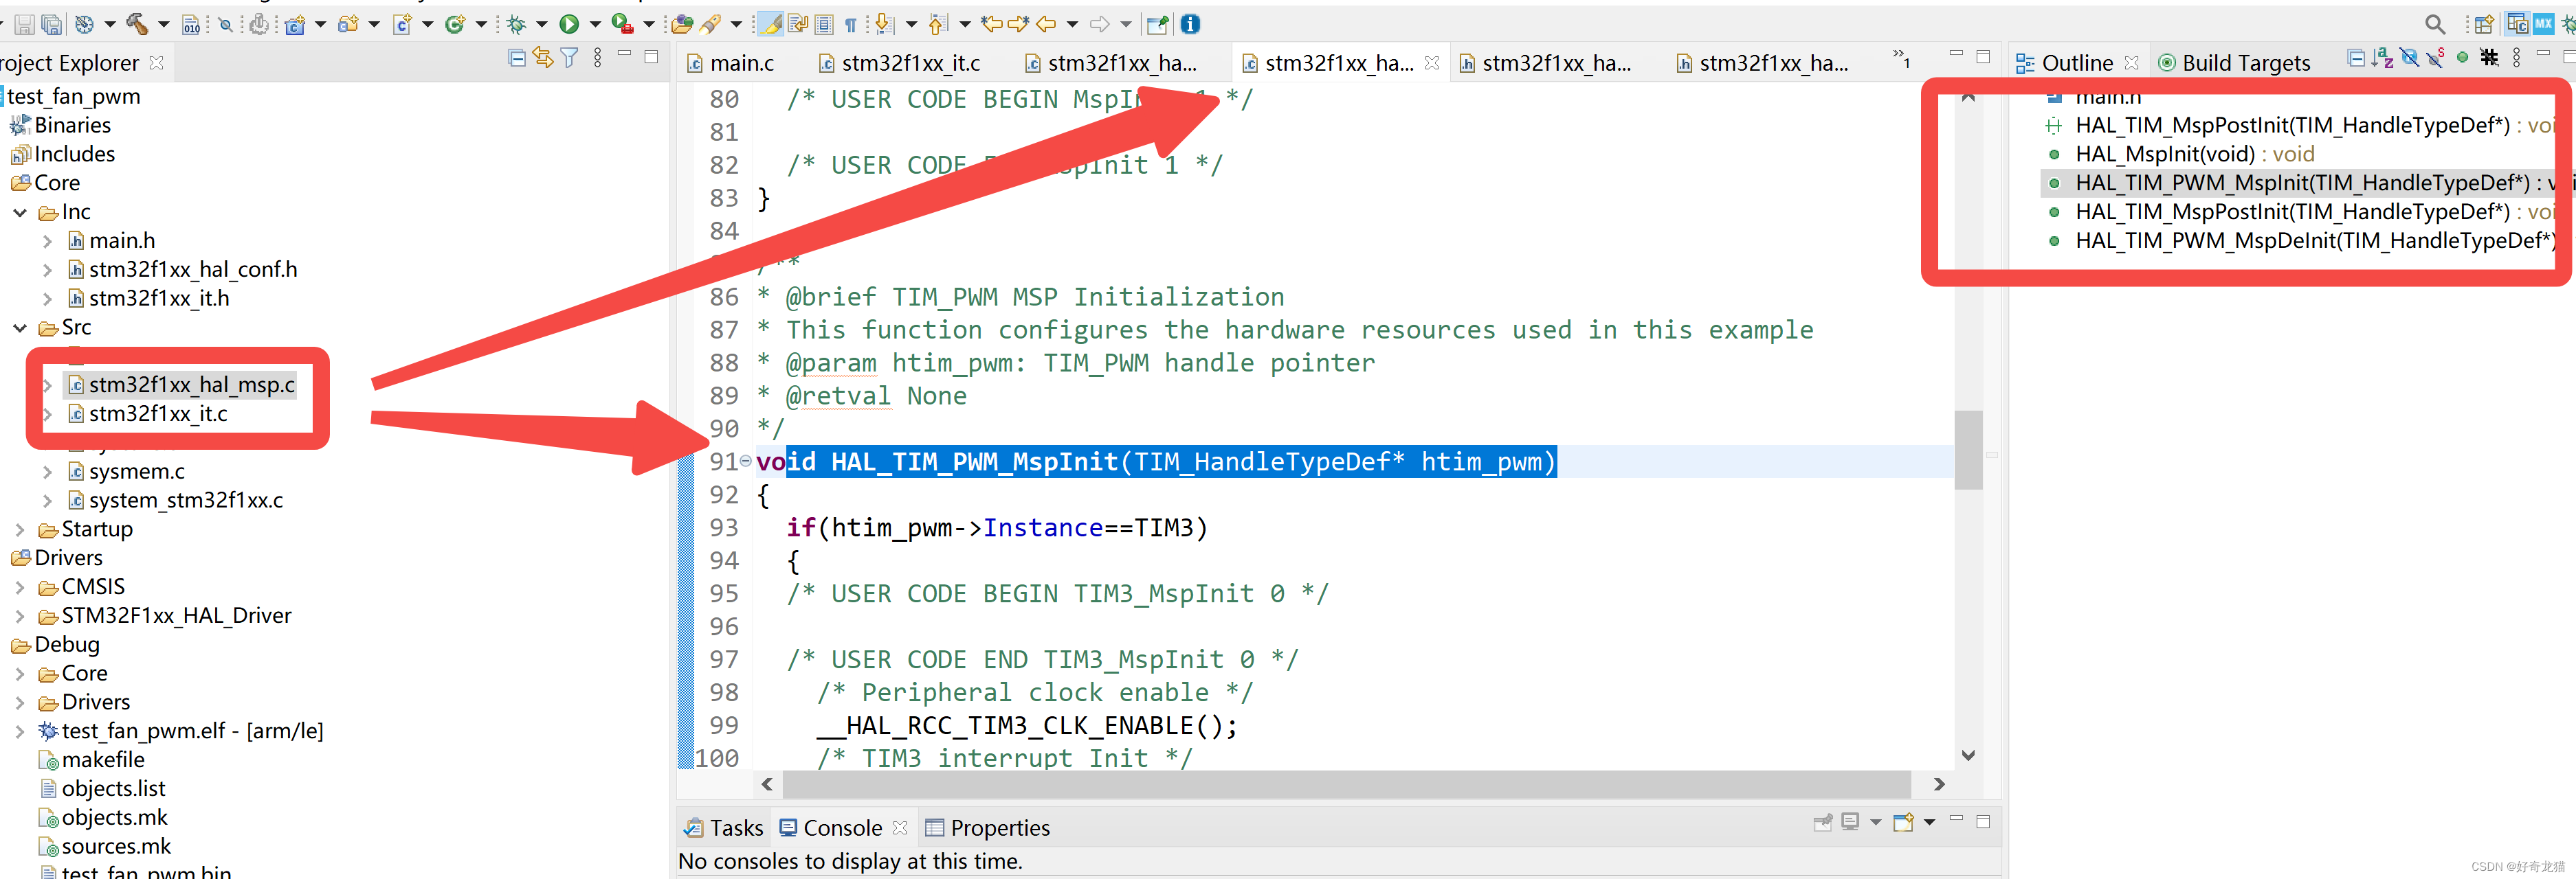
Task: Show hidden editor tabs list
Action: (1901, 58)
